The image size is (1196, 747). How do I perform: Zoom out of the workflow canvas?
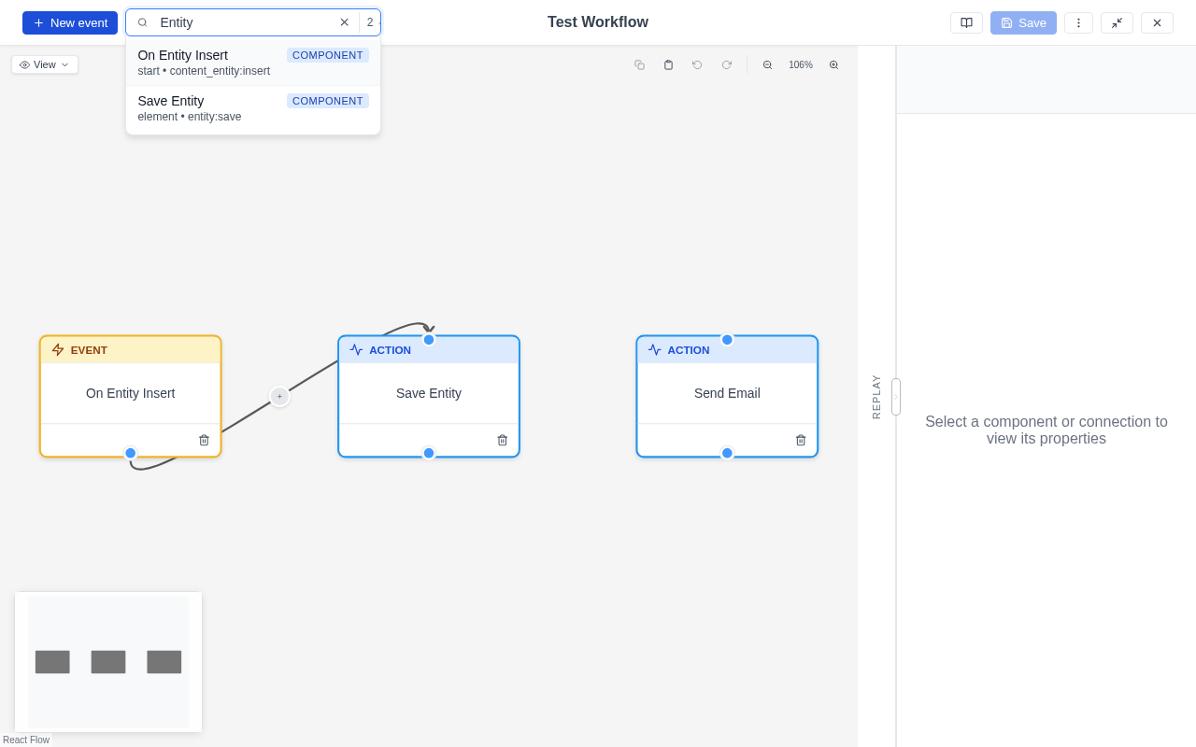coord(768,65)
